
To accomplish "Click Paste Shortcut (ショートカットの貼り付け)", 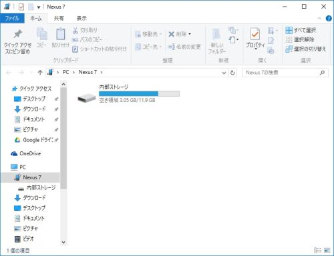I will coord(100,49).
